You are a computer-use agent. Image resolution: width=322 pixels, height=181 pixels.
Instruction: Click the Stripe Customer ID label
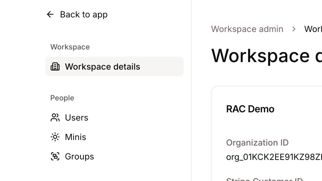coord(264,179)
